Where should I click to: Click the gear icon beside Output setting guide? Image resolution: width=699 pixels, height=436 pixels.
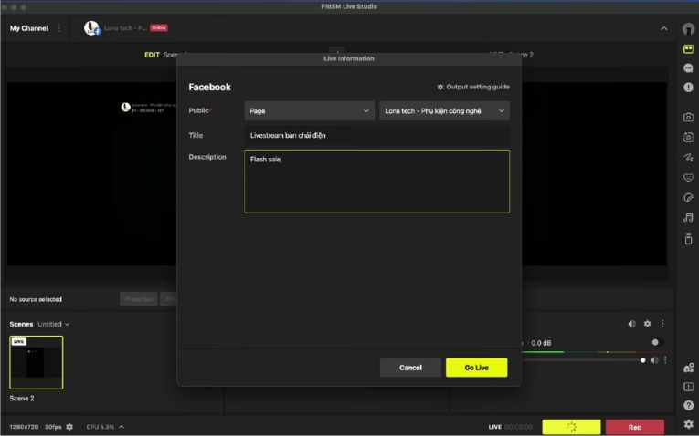click(440, 87)
